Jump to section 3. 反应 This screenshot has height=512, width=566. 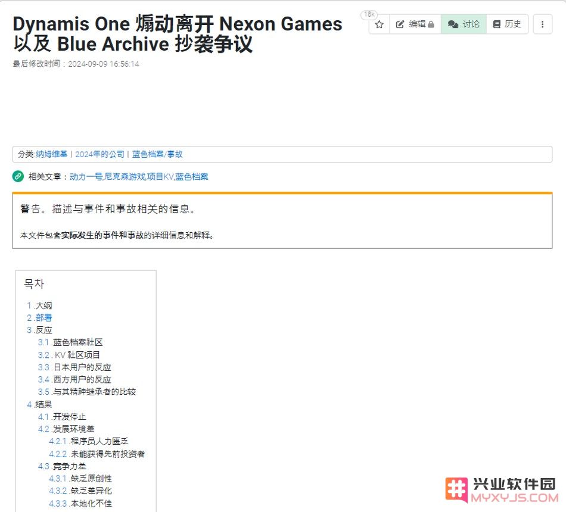(40, 330)
